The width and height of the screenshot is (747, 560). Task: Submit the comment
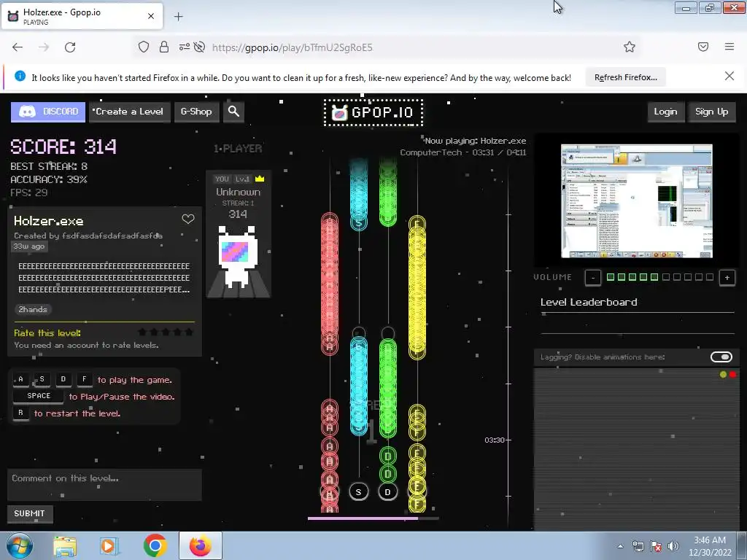[29, 513]
